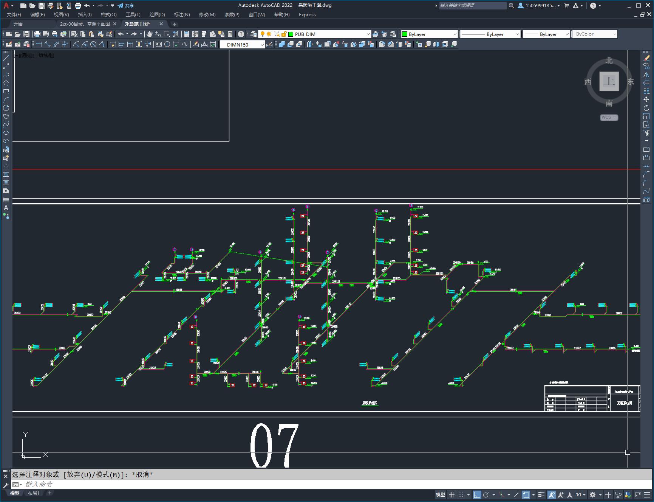Click the search magnifier icon in title bar
The height and width of the screenshot is (502, 654).
[x=511, y=5]
